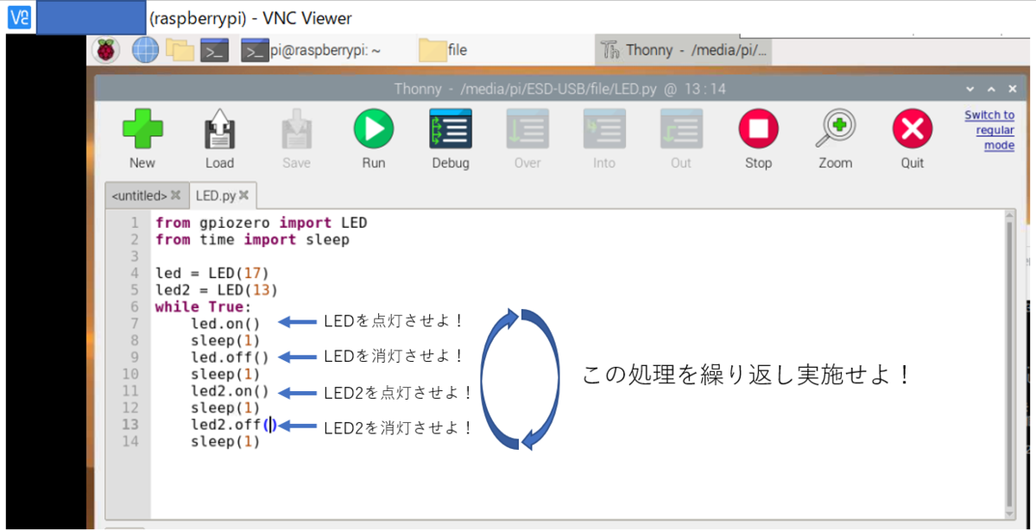This screenshot has height=531, width=1036.
Task: Click code line 'led2.off()'
Action: coord(234,424)
